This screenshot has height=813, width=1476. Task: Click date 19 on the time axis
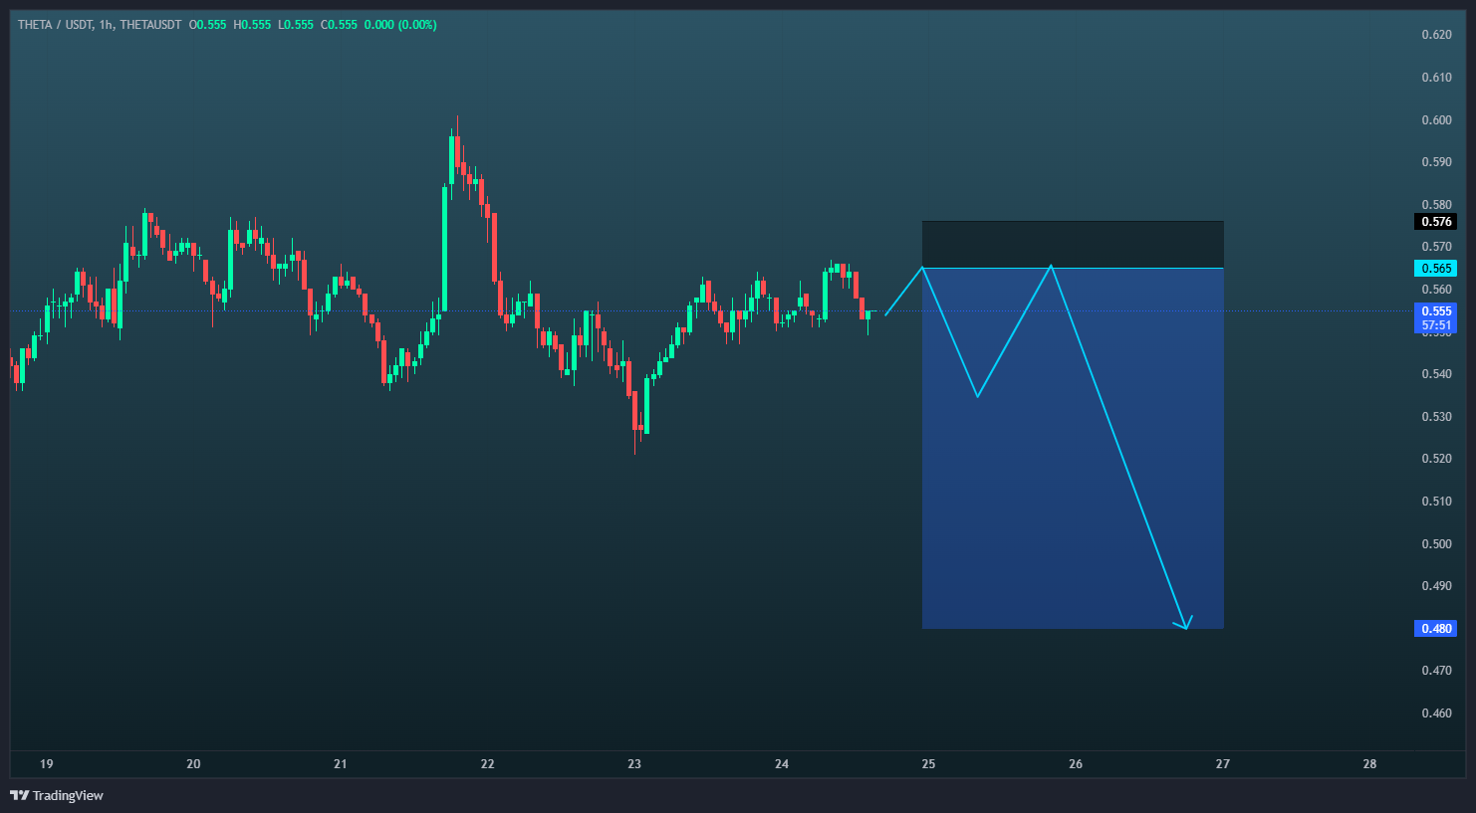click(x=46, y=764)
